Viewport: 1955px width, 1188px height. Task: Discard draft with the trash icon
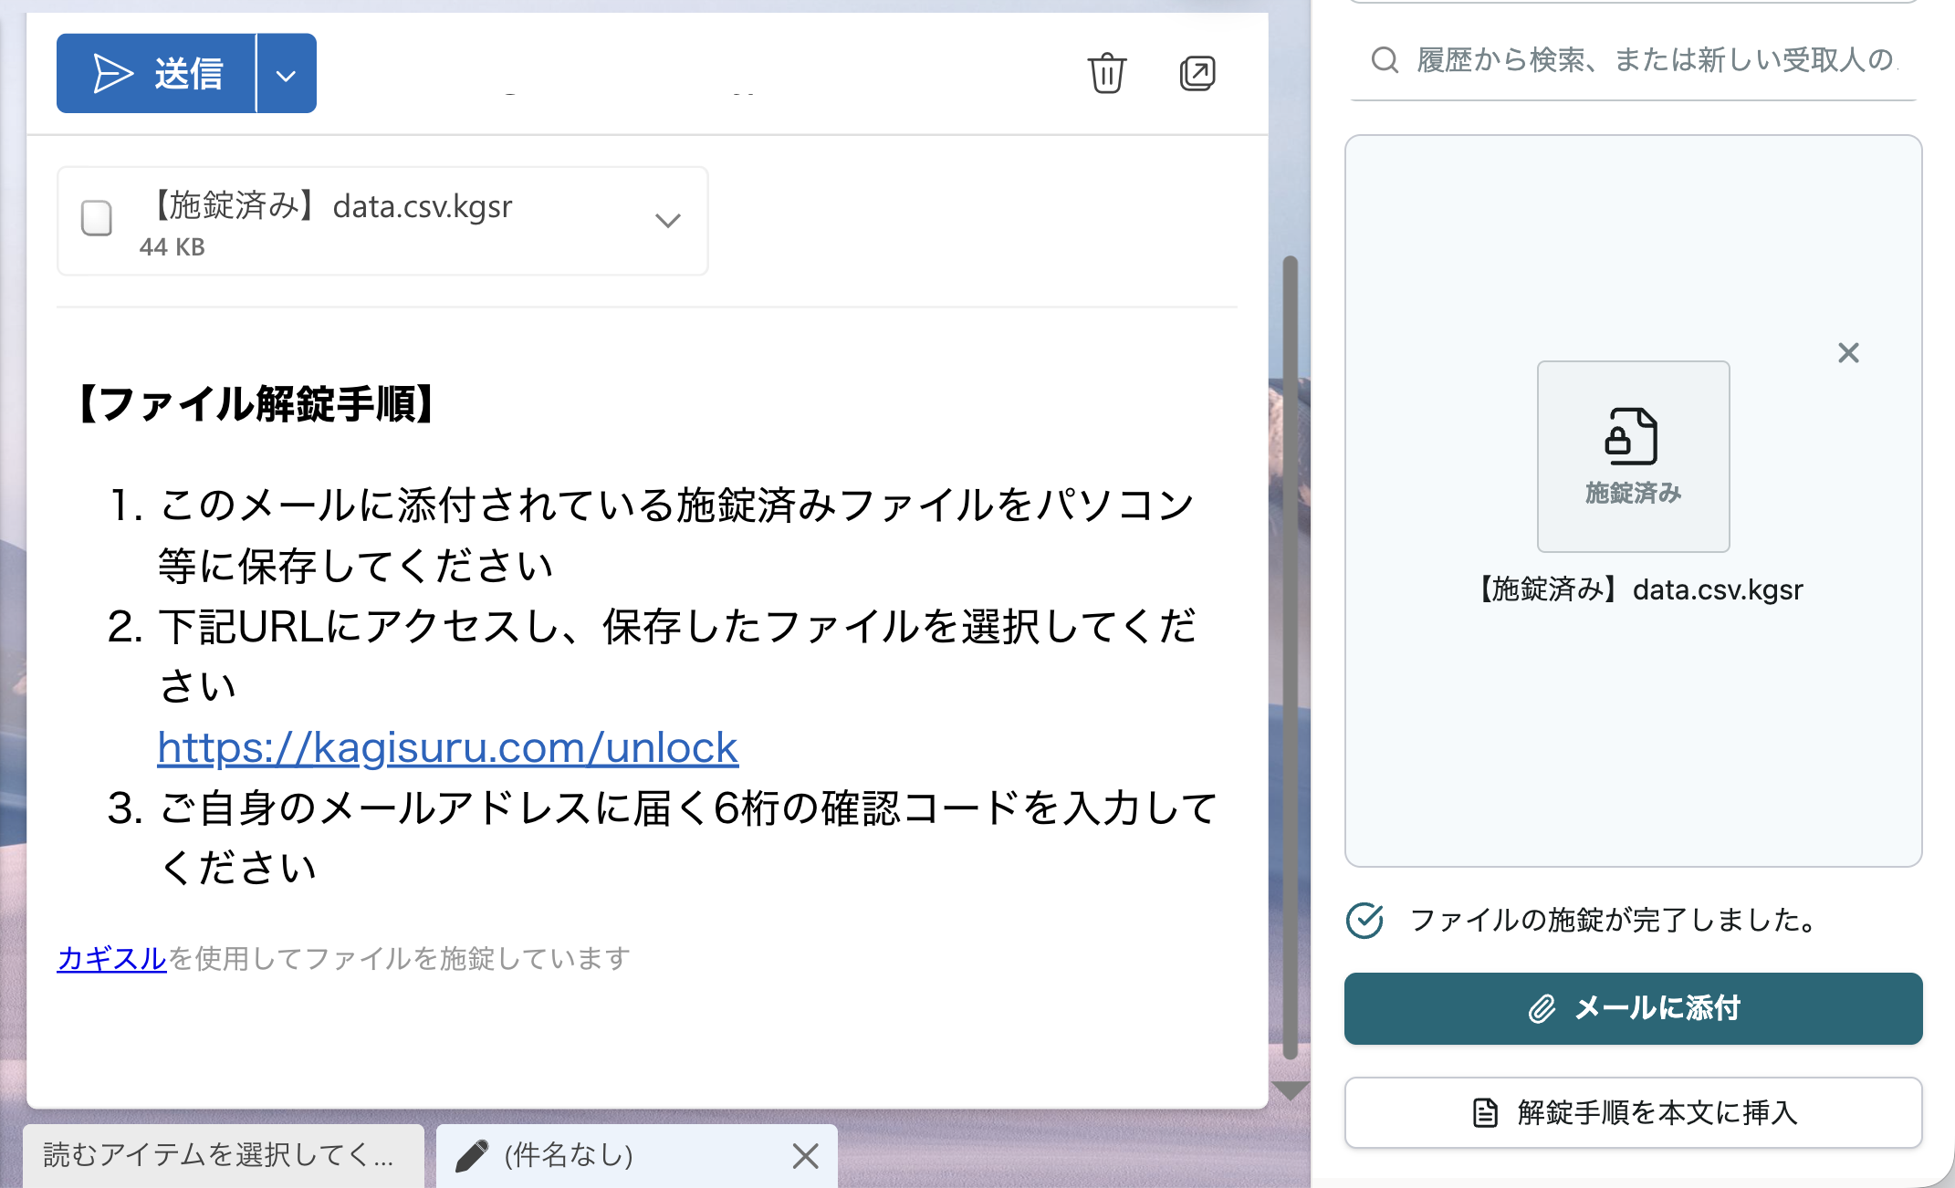tap(1106, 73)
